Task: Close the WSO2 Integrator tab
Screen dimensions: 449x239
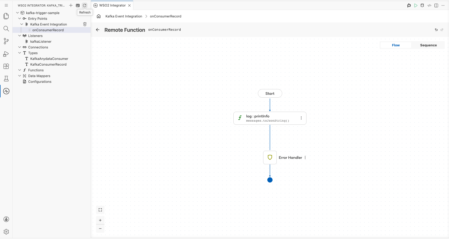Action: click(x=129, y=5)
